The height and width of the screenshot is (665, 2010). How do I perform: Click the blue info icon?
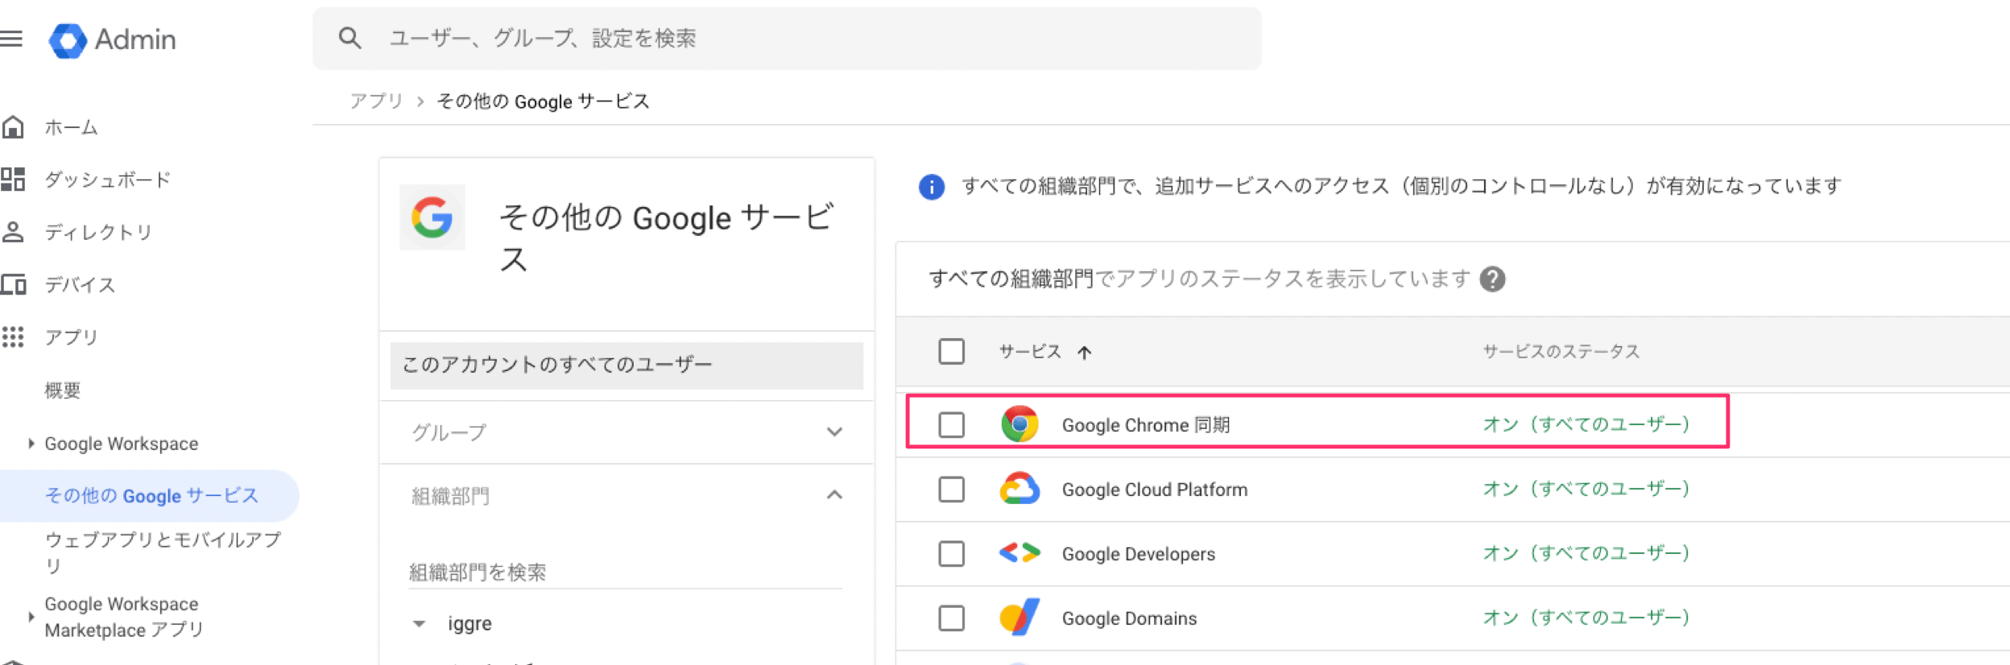932,187
